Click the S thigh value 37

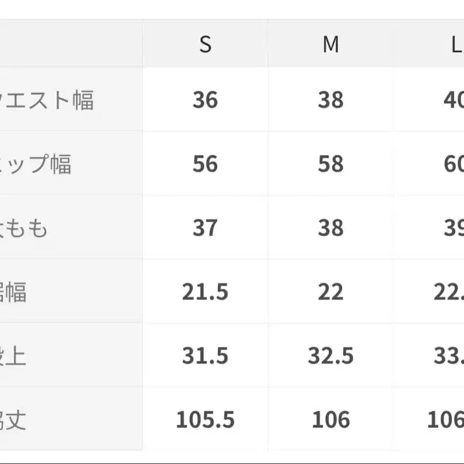coord(205,228)
